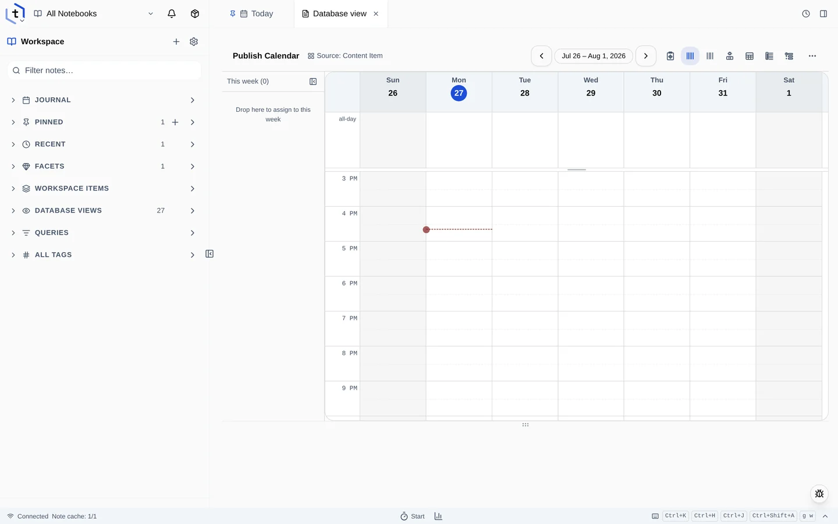Image resolution: width=838 pixels, height=524 pixels.
Task: Click the Connected wifi status icon
Action: tap(10, 516)
